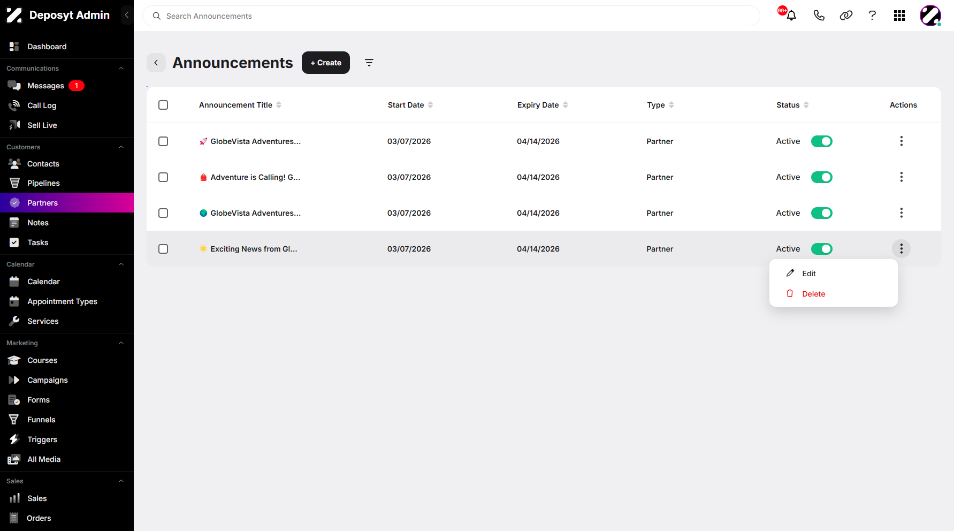Collapse the sidebar with the chevron
The height and width of the screenshot is (531, 954).
[x=127, y=15]
